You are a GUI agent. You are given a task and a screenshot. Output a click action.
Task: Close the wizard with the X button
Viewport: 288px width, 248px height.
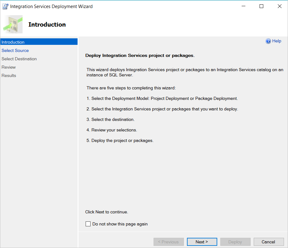(280, 6)
